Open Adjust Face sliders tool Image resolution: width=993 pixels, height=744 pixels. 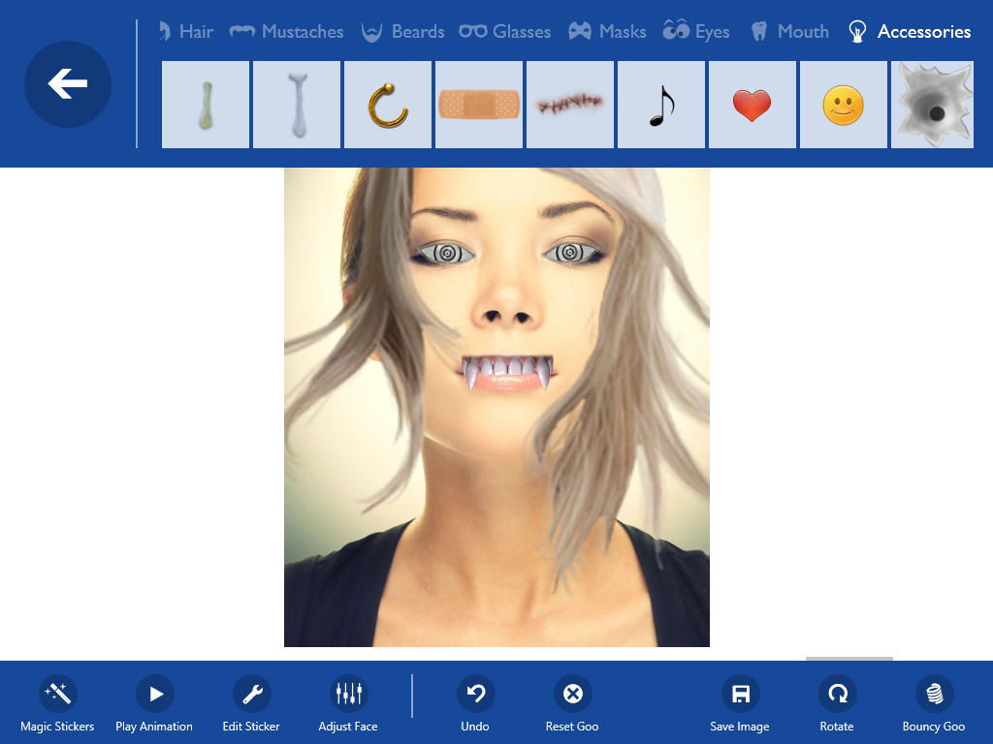click(x=348, y=694)
